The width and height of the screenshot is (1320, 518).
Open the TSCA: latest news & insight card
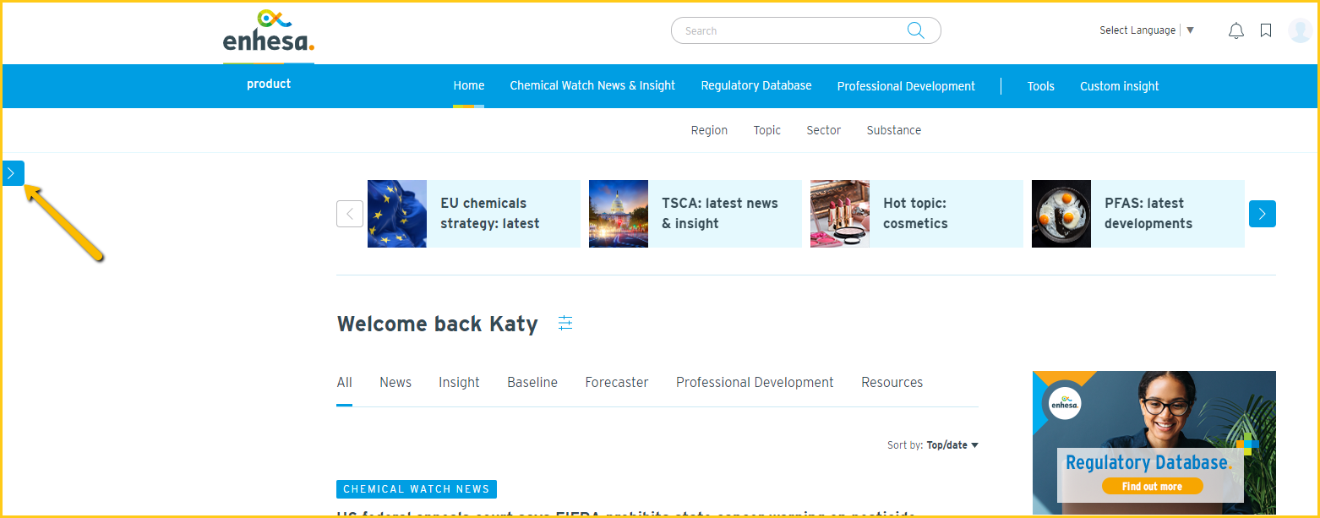695,214
